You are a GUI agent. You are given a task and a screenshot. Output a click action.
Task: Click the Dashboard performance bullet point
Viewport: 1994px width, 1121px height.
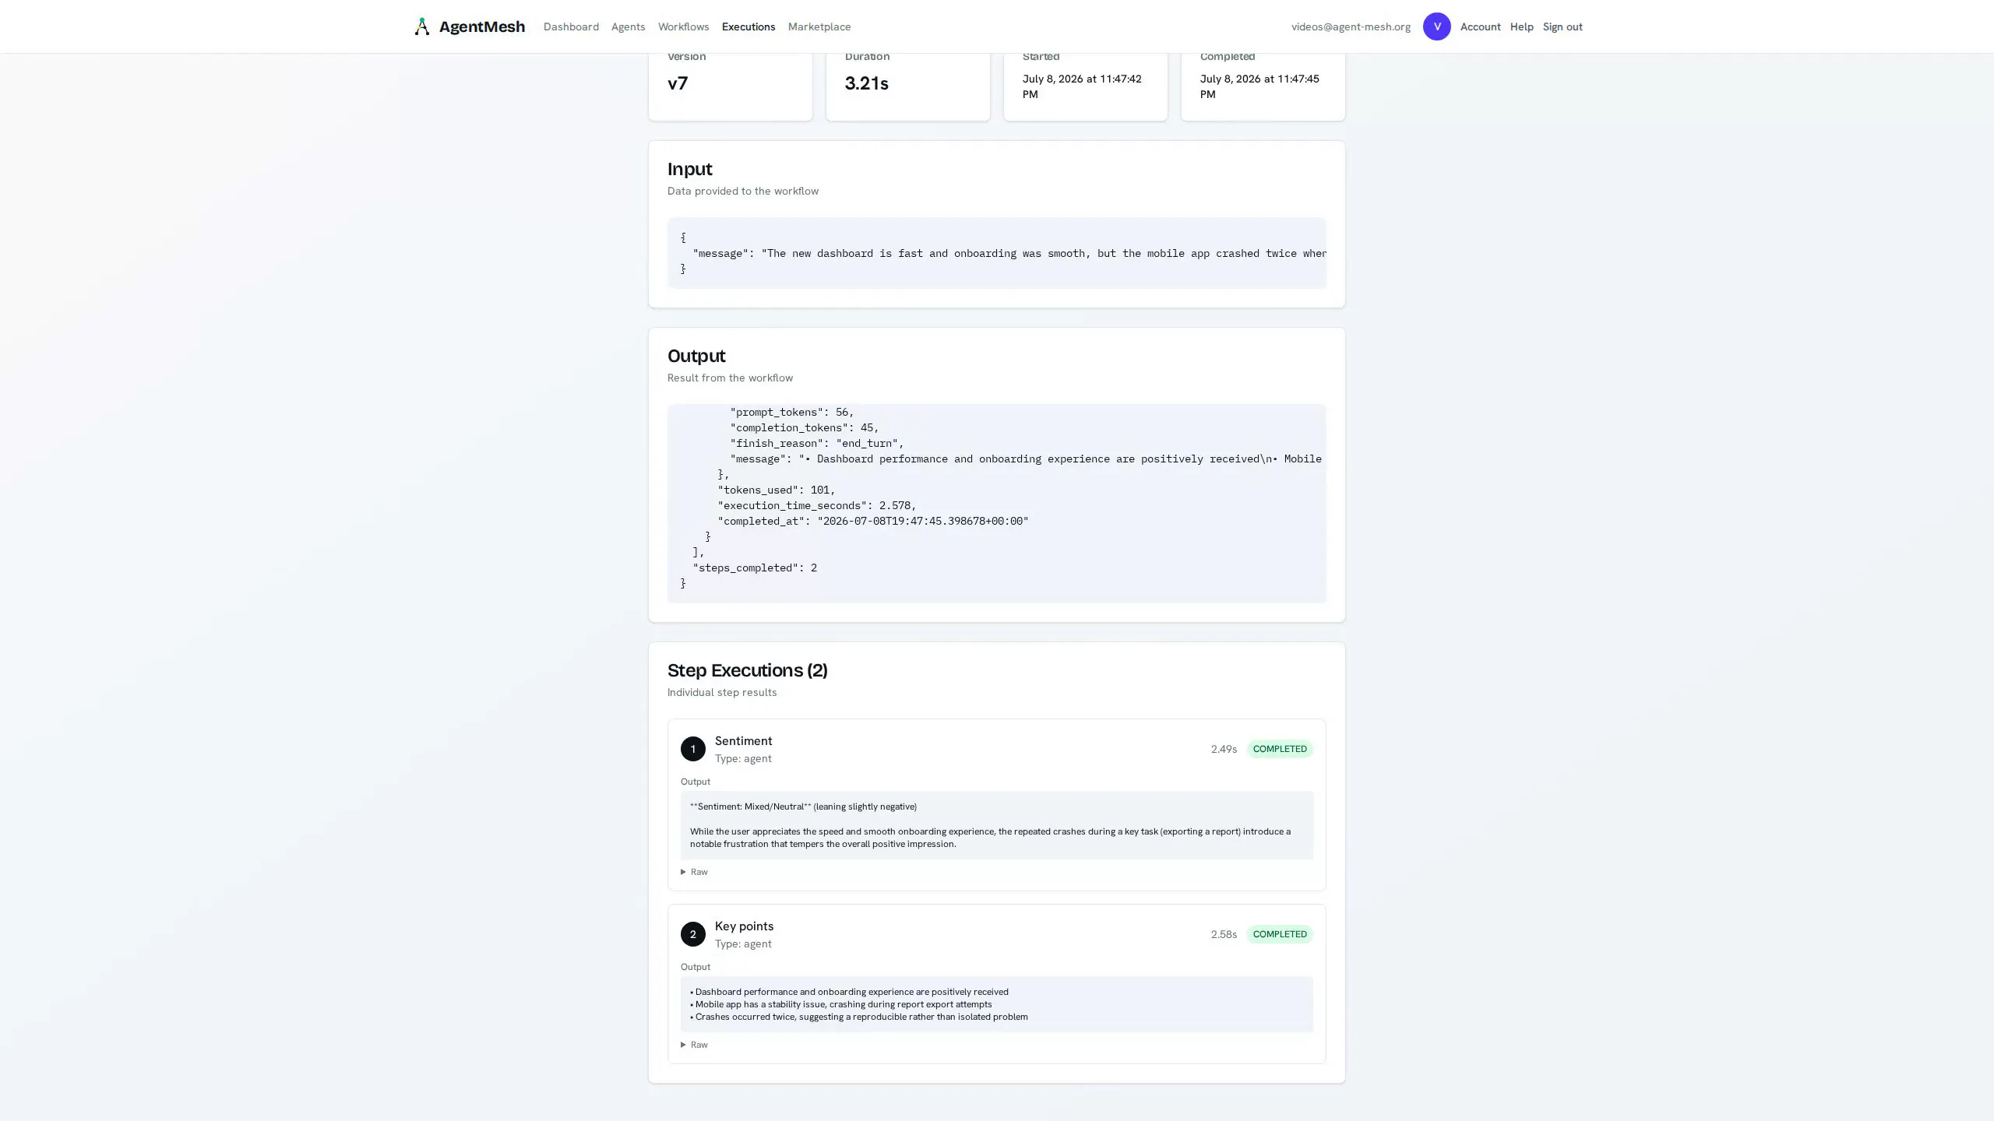click(x=849, y=992)
